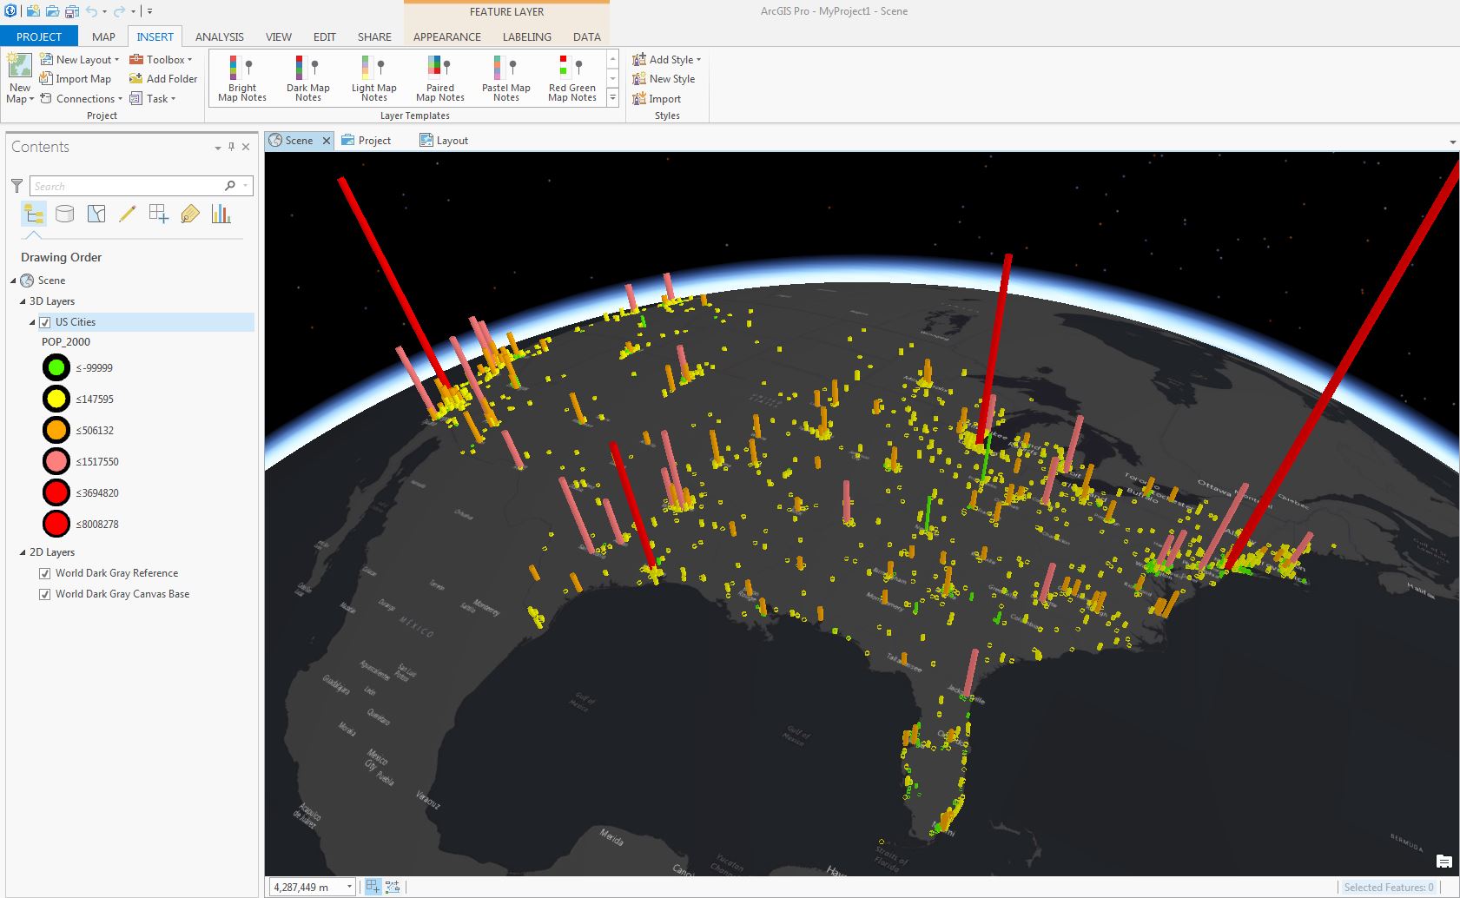Switch to the SHARE ribbon tab
This screenshot has height=898, width=1460.
(x=374, y=36)
